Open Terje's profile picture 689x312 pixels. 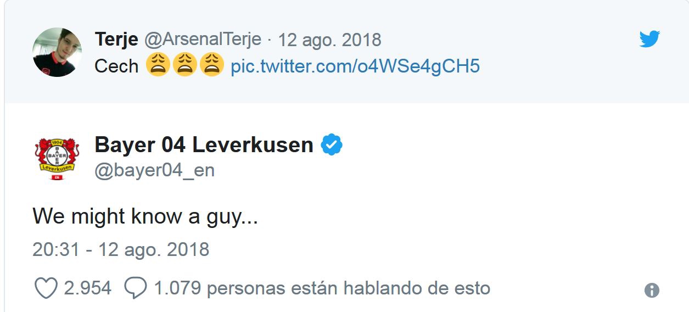point(57,52)
